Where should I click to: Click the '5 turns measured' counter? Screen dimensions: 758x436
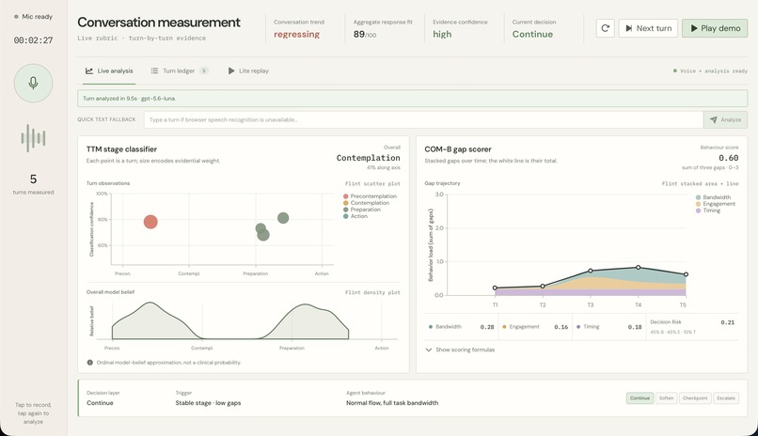(x=33, y=184)
